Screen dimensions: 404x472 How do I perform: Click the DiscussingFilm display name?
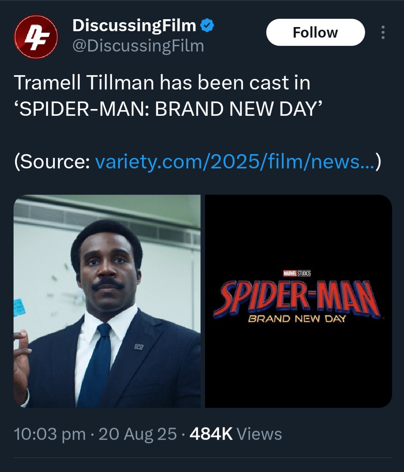(134, 26)
